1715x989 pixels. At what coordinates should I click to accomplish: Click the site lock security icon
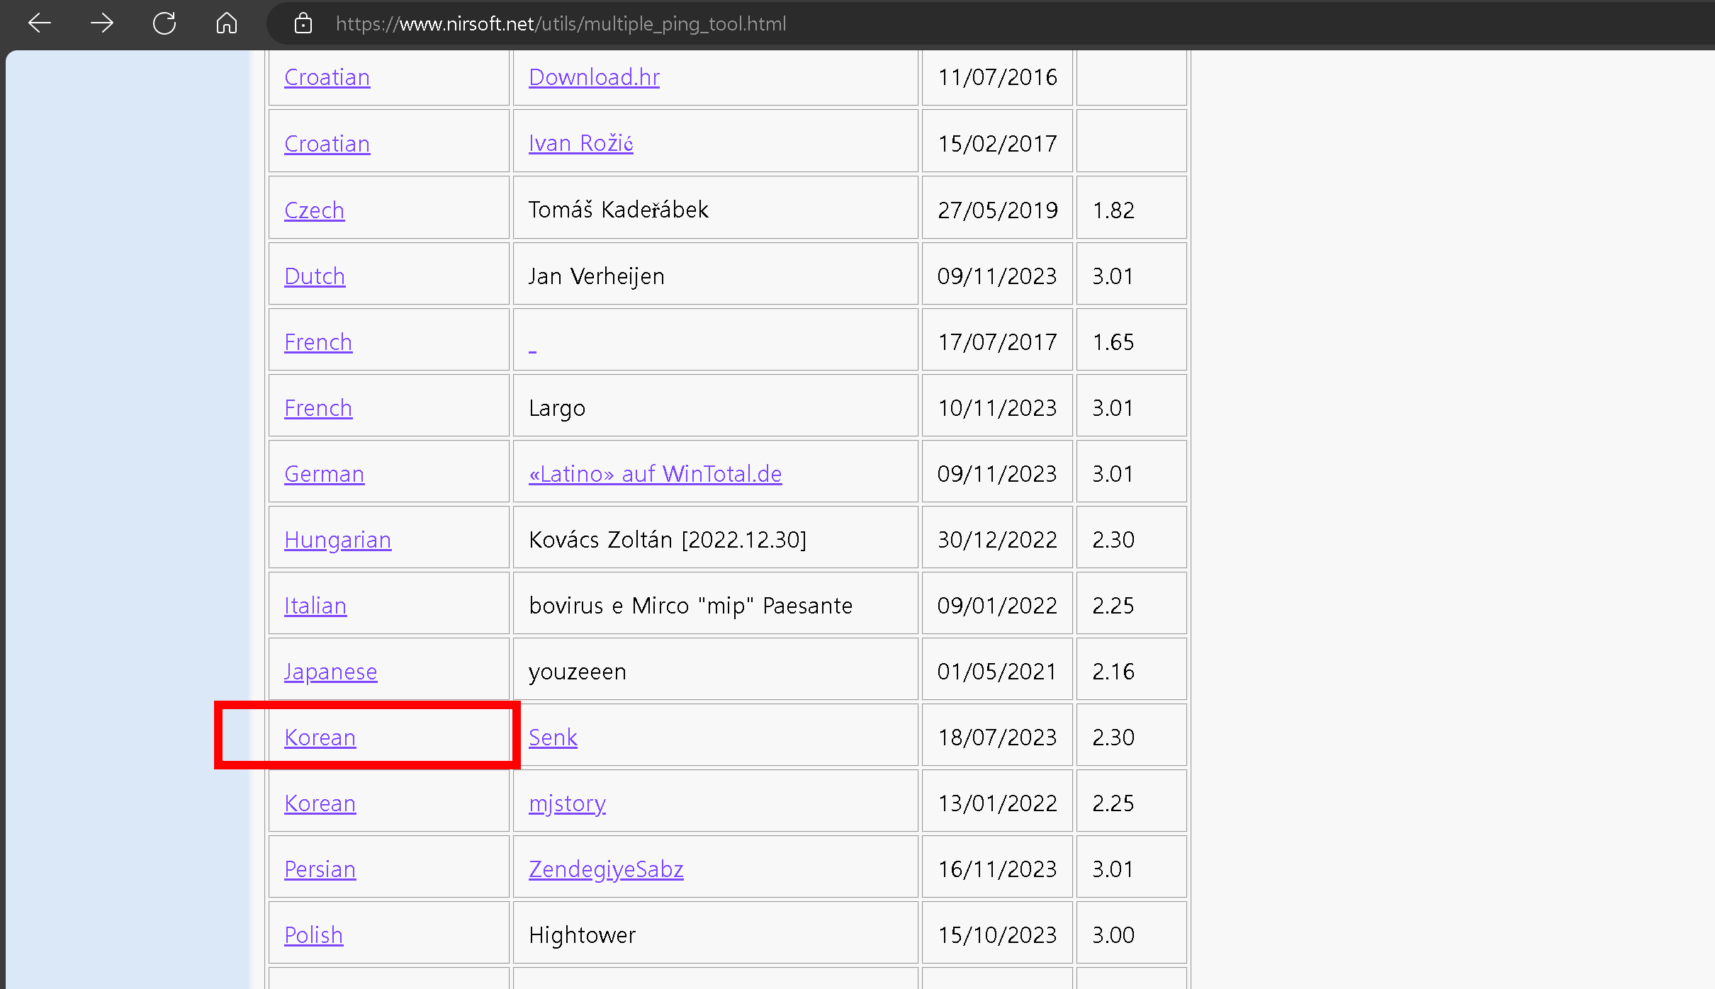click(x=303, y=23)
